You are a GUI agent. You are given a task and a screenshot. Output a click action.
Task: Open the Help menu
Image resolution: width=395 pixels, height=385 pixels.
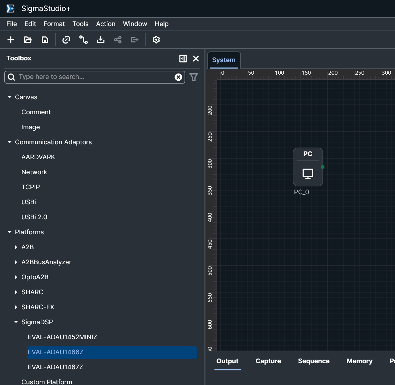tap(162, 24)
